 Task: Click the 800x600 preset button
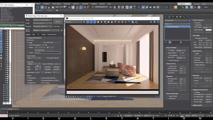tap(56, 69)
